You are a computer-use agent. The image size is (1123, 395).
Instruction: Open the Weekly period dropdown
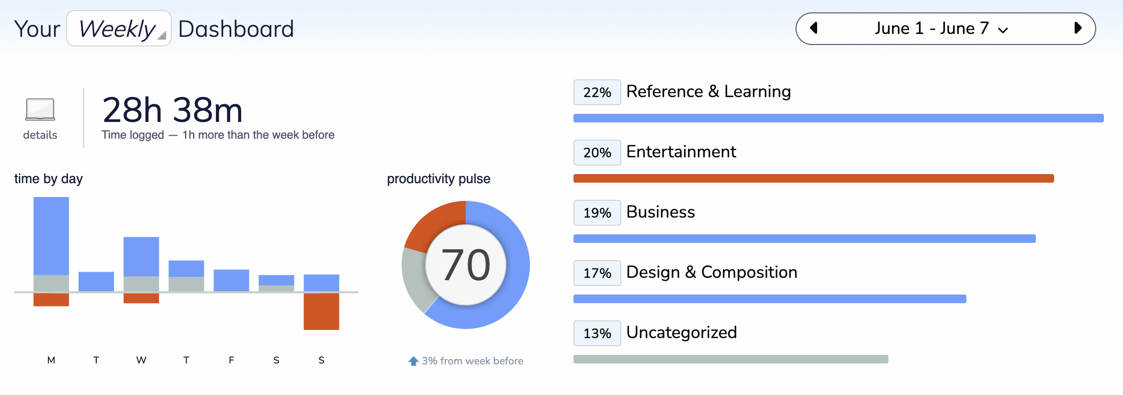pos(119,29)
